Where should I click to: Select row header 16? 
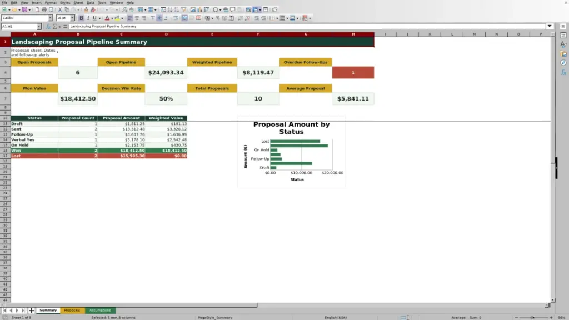5,150
